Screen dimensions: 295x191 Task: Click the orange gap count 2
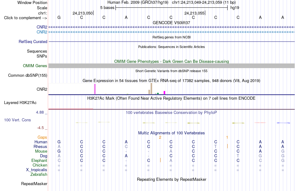point(160,137)
